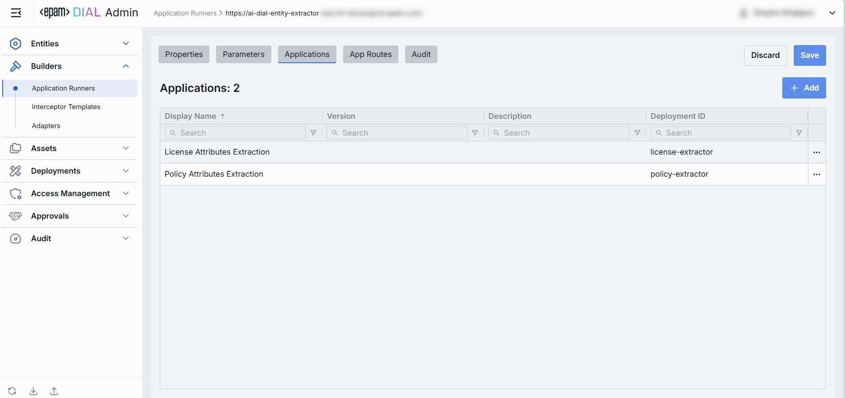This screenshot has width=846, height=398.
Task: Switch to the Parameters tab
Action: 243,54
